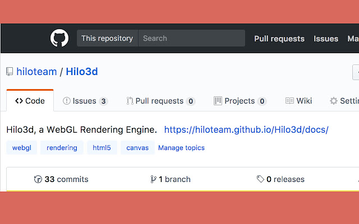Open the Code tab
The image size is (359, 224).
tap(30, 101)
